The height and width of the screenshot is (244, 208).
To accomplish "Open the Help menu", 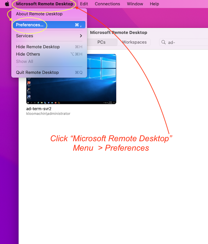I will coord(154,4).
